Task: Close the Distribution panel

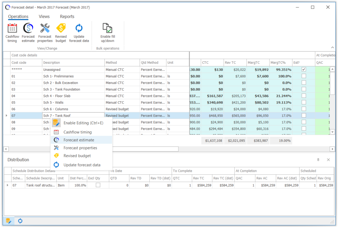Action: pos(328,160)
